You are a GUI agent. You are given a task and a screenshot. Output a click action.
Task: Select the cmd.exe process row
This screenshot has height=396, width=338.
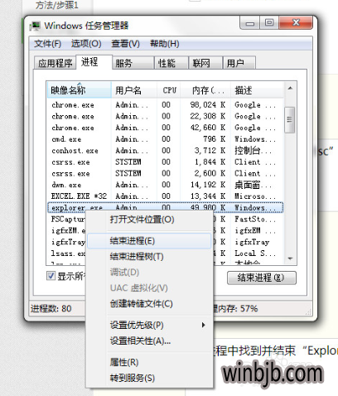(166, 139)
